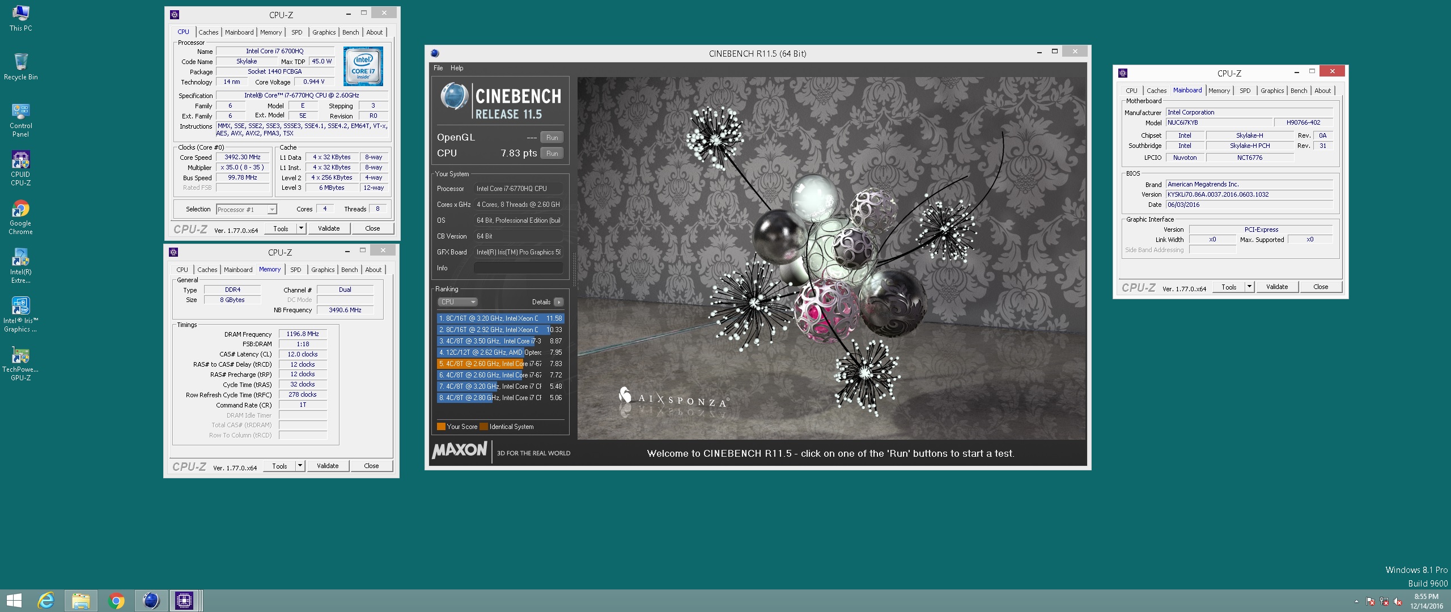1451x612 pixels.
Task: Open the Mainboard tab in the Memory window
Action: [238, 270]
